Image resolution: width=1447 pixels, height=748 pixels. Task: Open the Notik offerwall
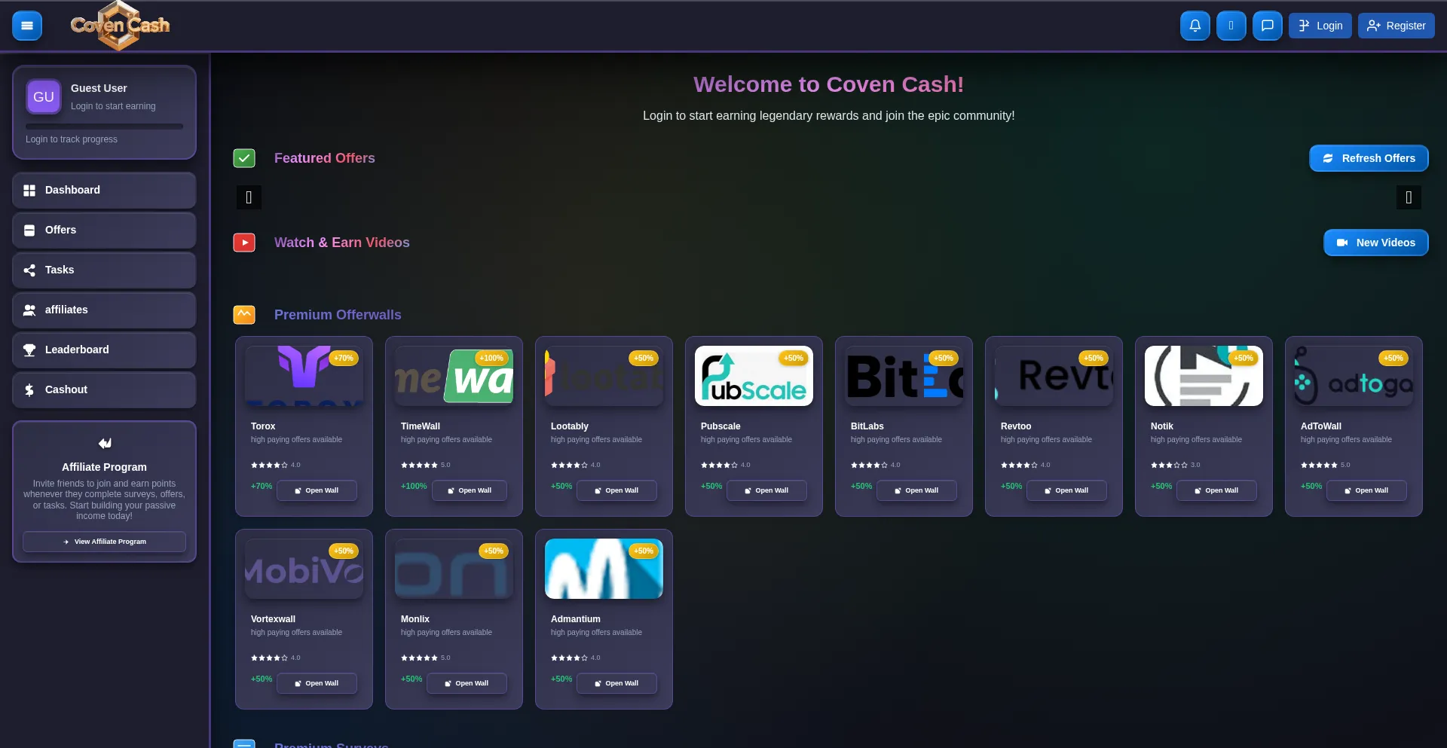(x=1216, y=490)
